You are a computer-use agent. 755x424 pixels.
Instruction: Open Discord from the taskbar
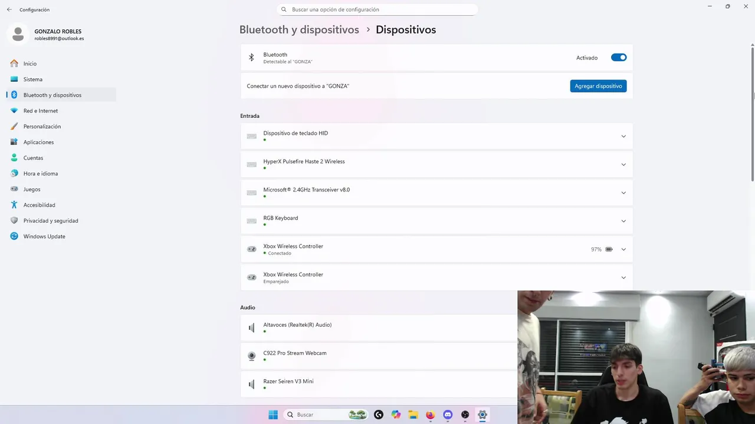pyautogui.click(x=448, y=415)
